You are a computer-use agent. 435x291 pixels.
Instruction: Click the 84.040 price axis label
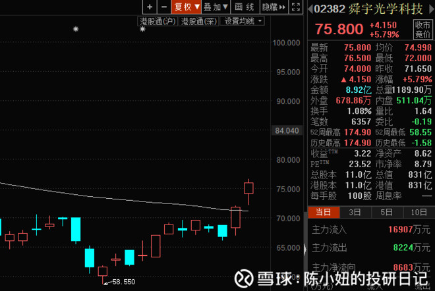pos(287,130)
